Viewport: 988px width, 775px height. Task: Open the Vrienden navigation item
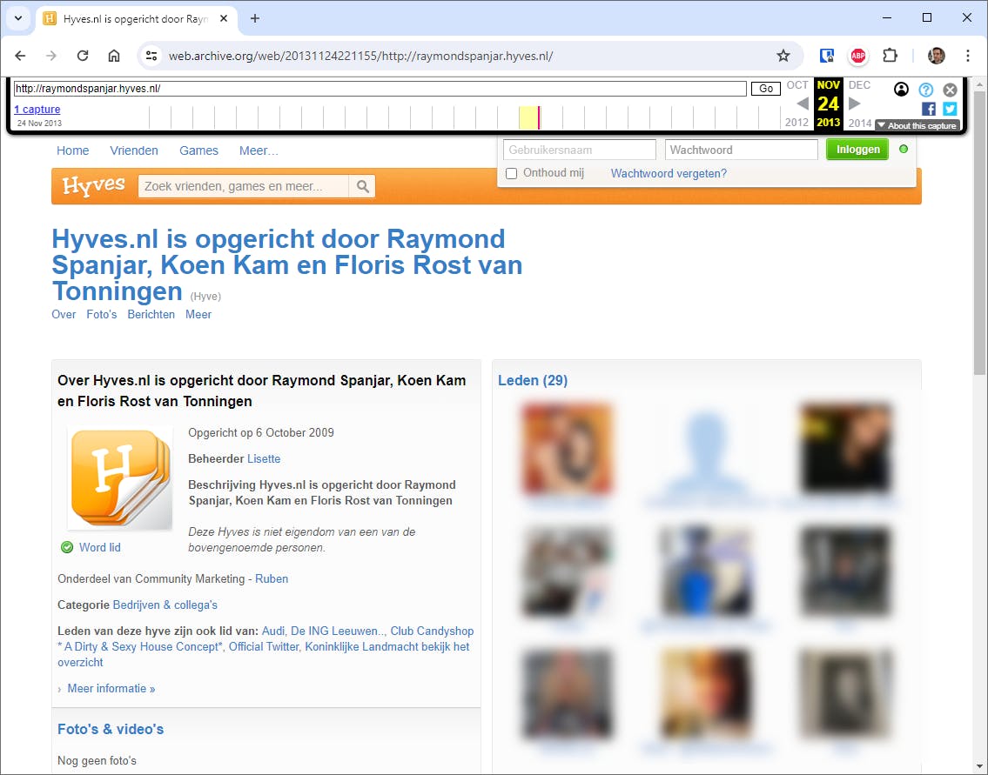point(133,150)
